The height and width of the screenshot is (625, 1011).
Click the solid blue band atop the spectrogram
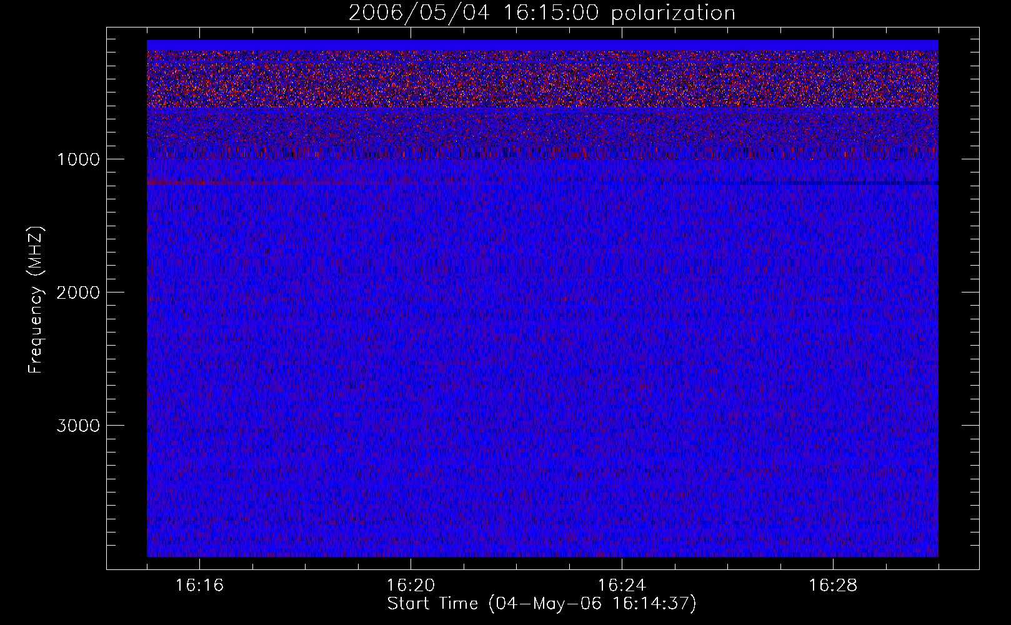(542, 45)
